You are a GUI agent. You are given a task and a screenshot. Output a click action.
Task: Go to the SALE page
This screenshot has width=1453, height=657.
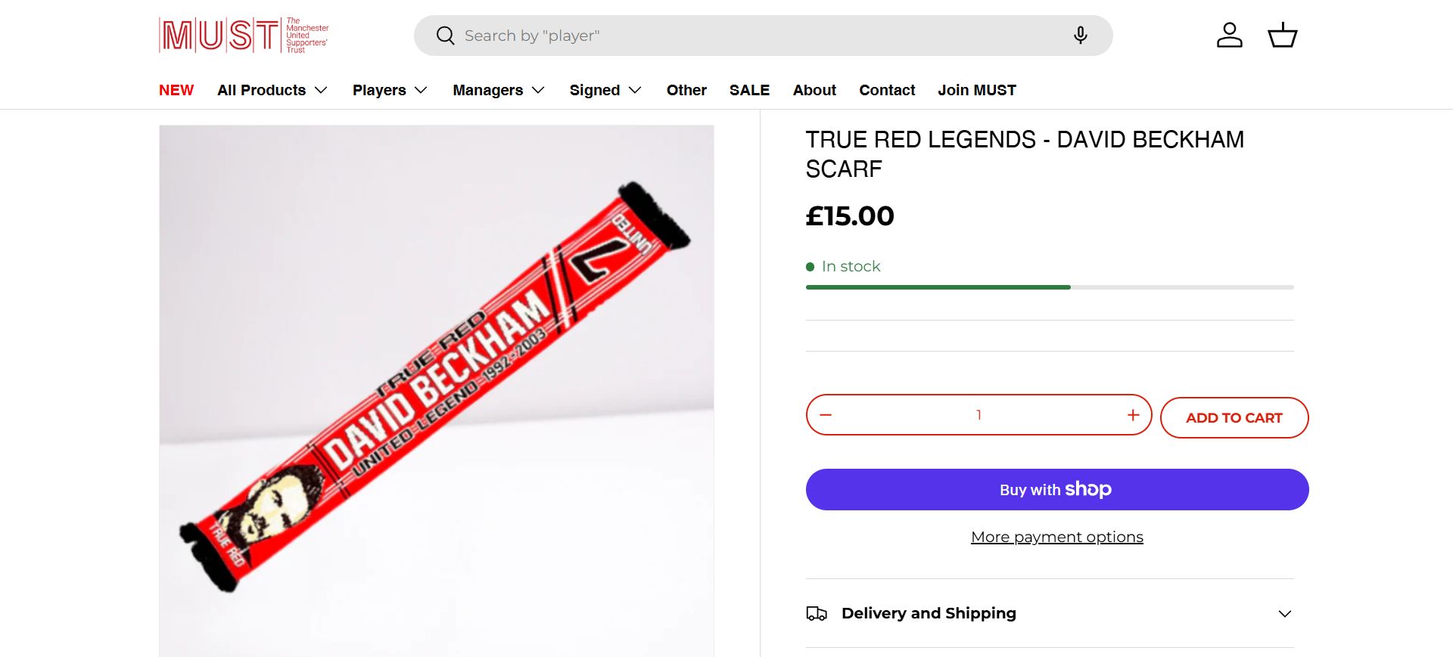[749, 90]
